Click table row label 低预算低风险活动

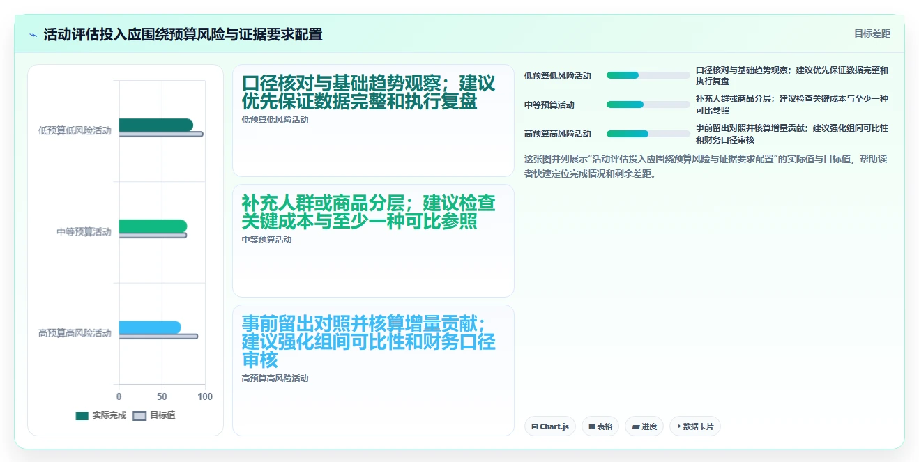click(558, 75)
